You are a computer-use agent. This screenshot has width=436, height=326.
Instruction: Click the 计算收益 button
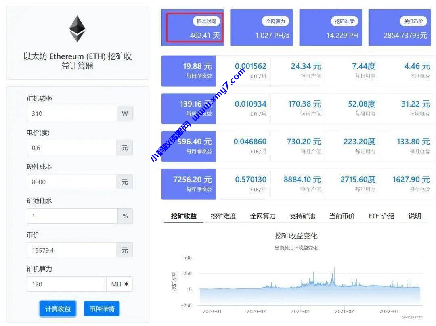58,309
